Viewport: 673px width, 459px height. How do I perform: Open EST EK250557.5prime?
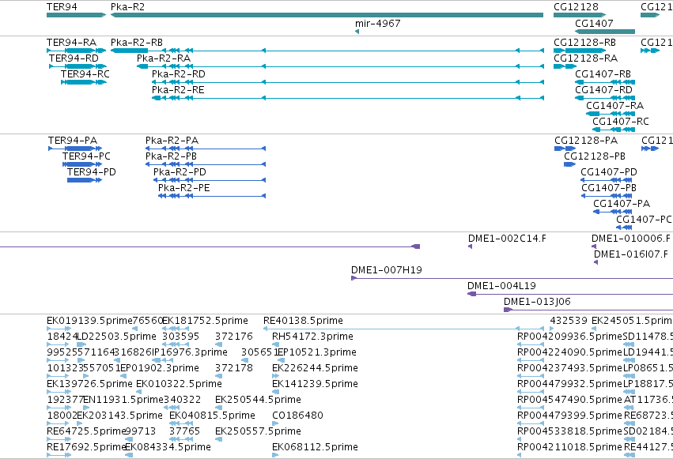(x=218, y=439)
